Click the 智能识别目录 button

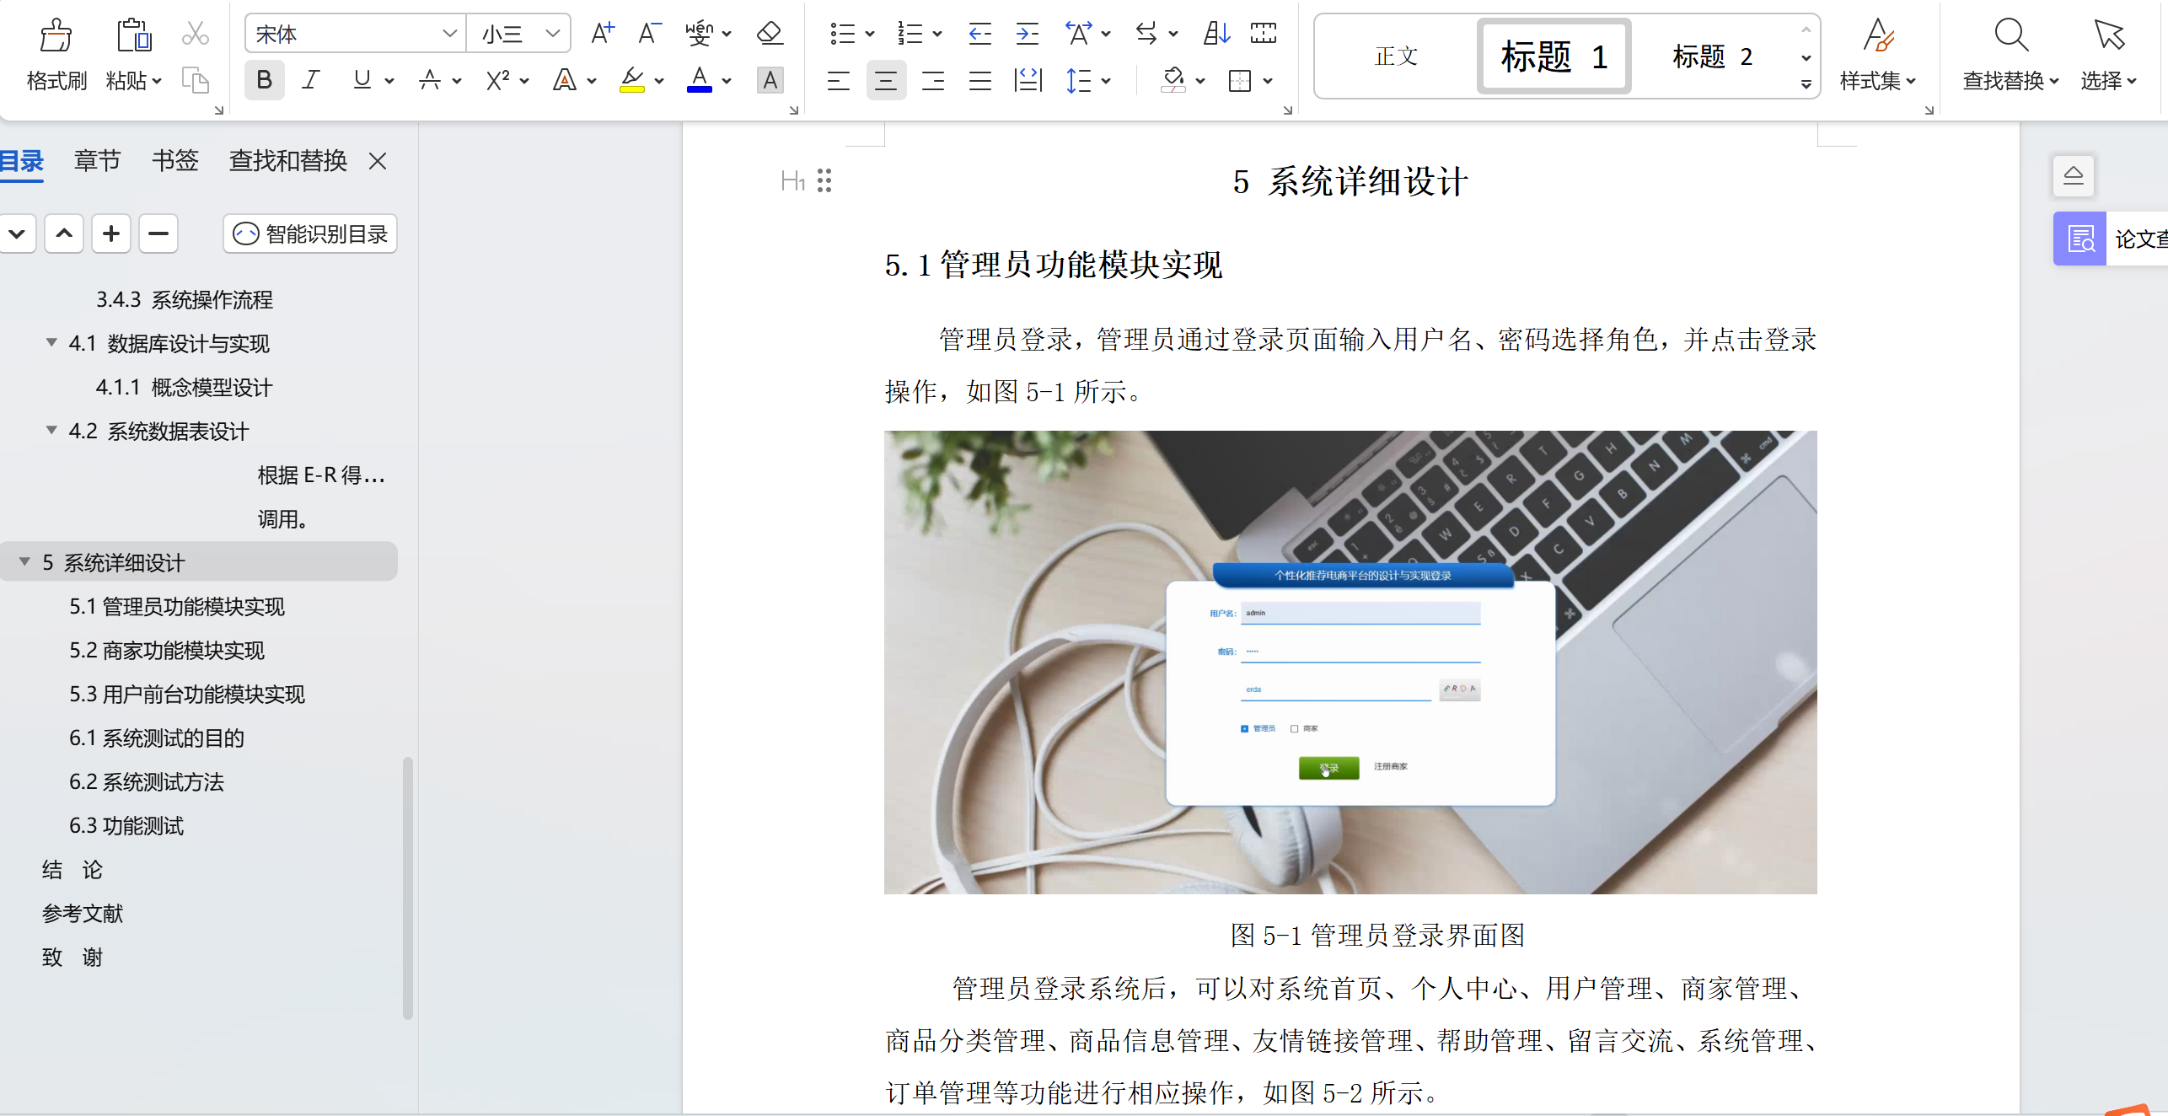[310, 233]
